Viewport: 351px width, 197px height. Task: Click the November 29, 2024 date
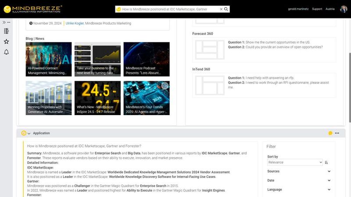47,23
